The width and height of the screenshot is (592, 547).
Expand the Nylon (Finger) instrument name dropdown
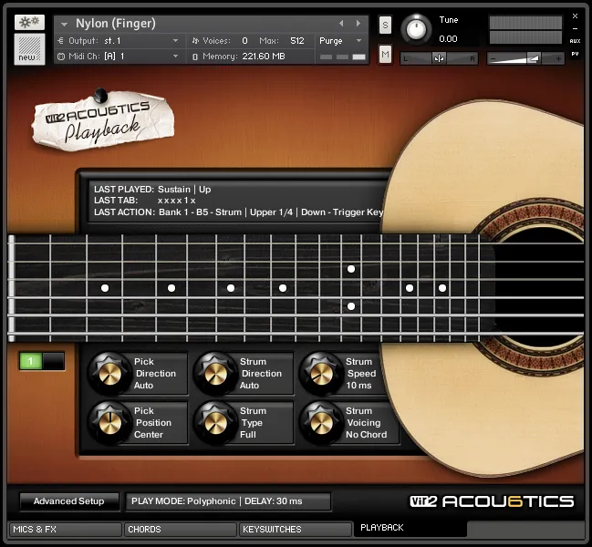point(64,24)
